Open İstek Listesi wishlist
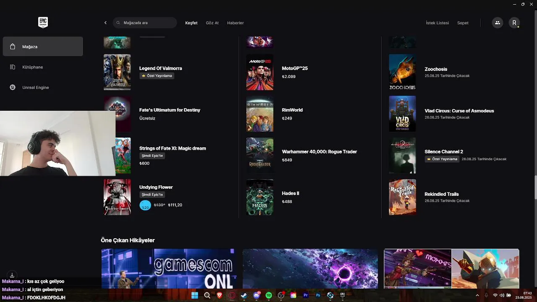537x302 pixels. pyautogui.click(x=437, y=23)
